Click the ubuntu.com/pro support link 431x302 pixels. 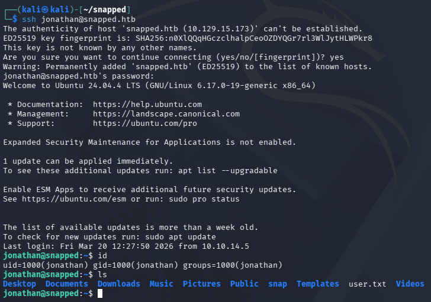(x=145, y=124)
